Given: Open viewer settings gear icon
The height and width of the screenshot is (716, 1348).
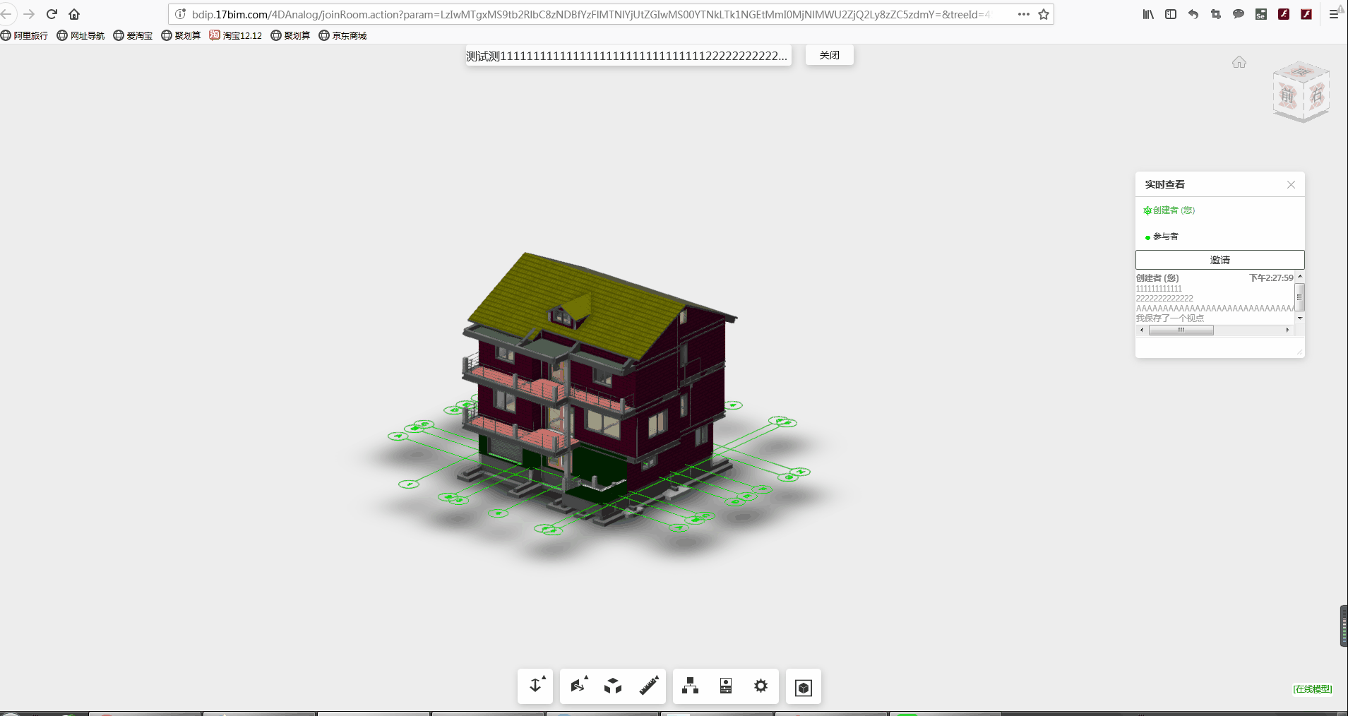Looking at the screenshot, I should click(x=761, y=686).
